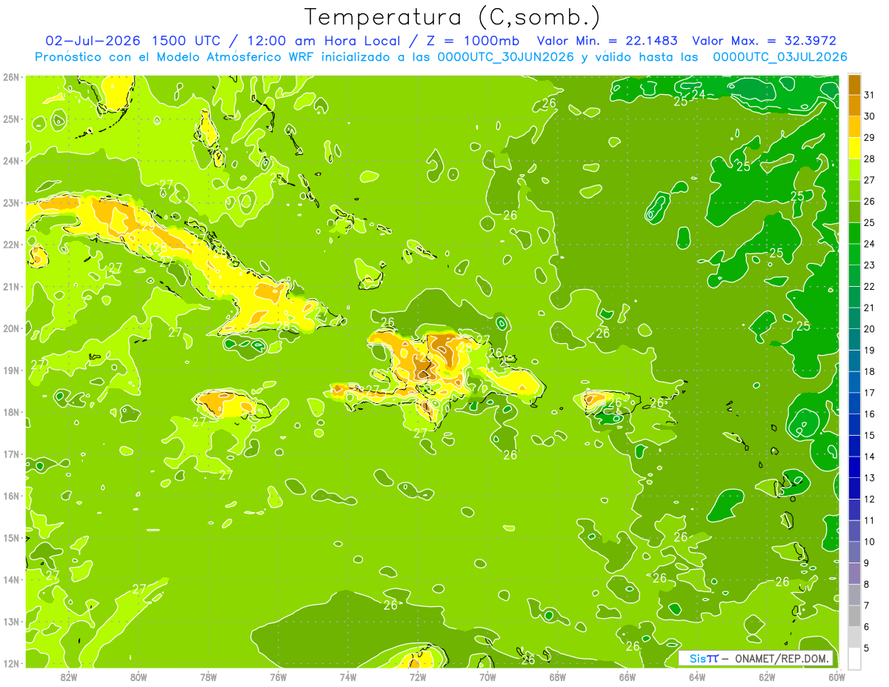
Task: Click the '60W' longitude axis label
Action: point(837,677)
